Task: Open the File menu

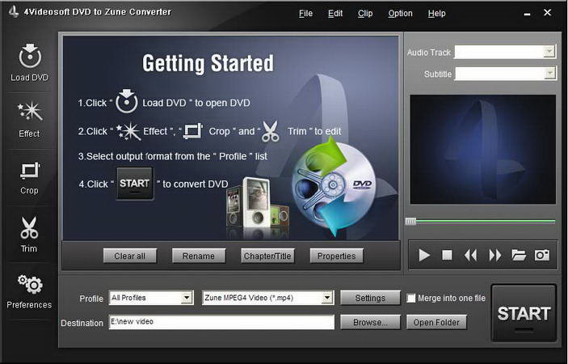Action: [305, 14]
